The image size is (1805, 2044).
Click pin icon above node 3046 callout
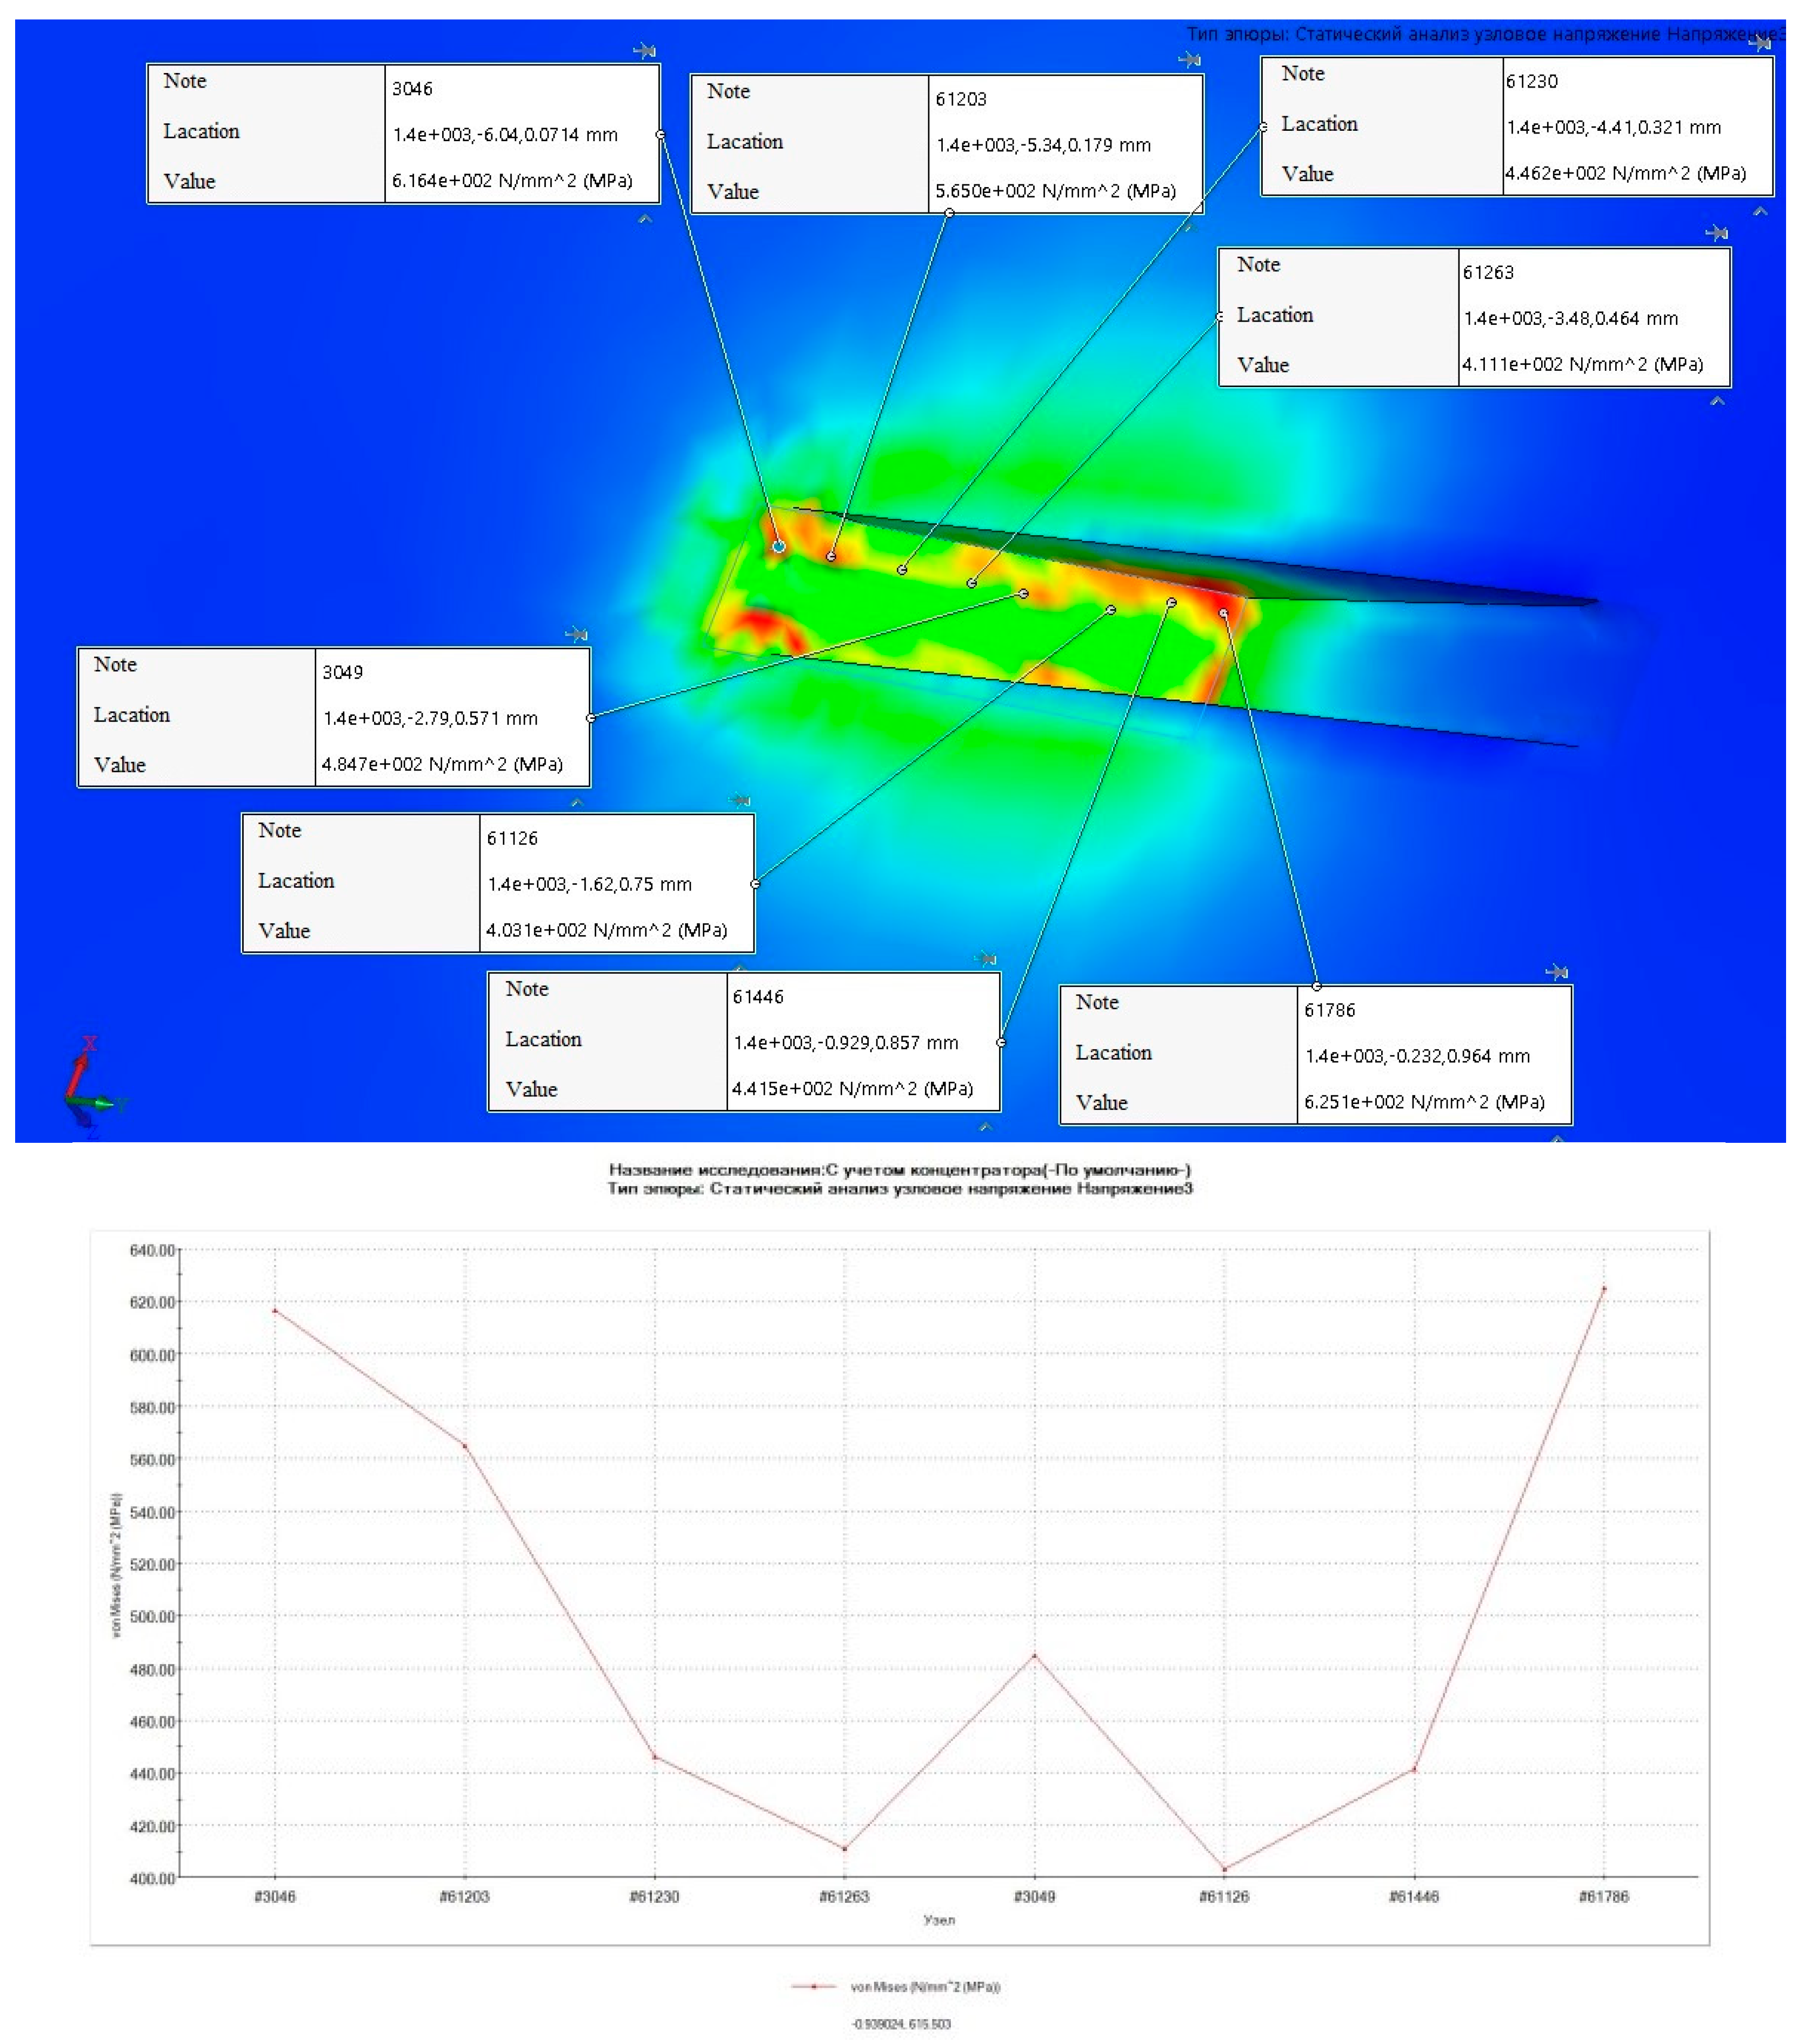pyautogui.click(x=645, y=50)
